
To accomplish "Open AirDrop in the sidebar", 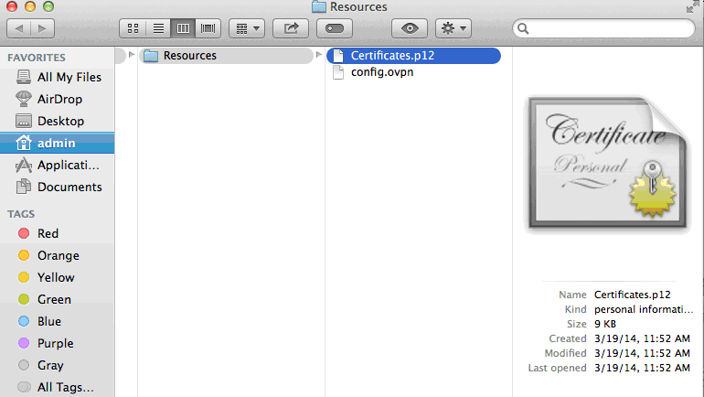I will 58,99.
